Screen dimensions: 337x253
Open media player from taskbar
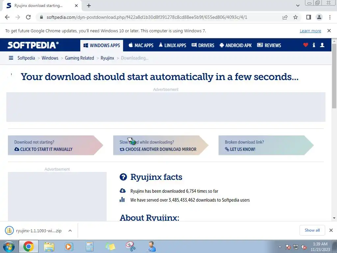[69, 246]
